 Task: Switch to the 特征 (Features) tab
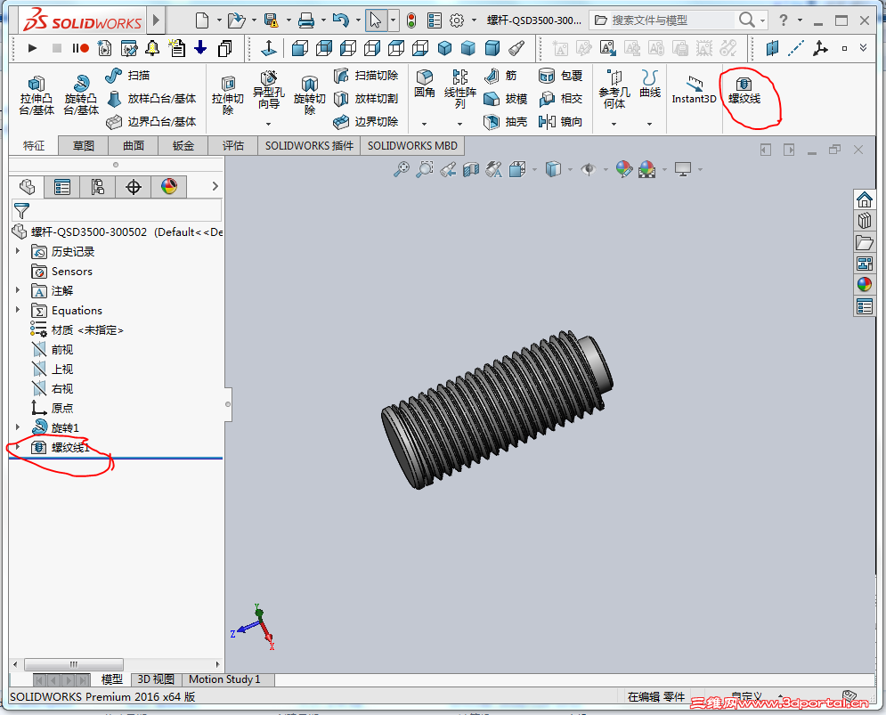pyautogui.click(x=34, y=146)
